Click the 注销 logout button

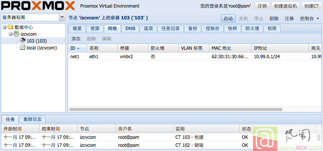click(x=262, y=6)
